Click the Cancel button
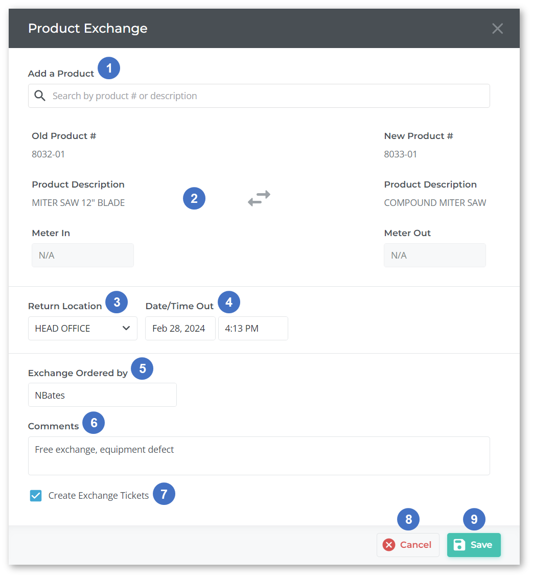 tap(408, 545)
